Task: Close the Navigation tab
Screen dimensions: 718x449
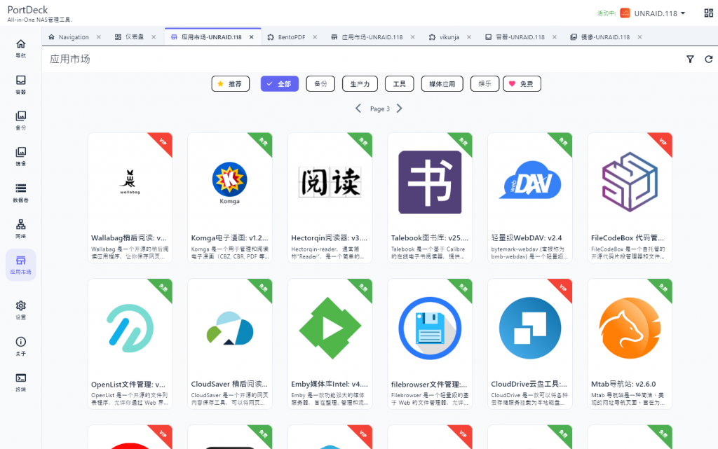Action: (98, 37)
